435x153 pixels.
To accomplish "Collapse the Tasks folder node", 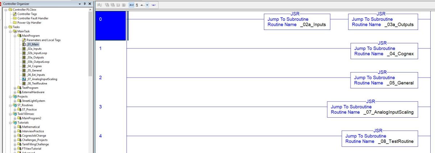I will point(5,27).
